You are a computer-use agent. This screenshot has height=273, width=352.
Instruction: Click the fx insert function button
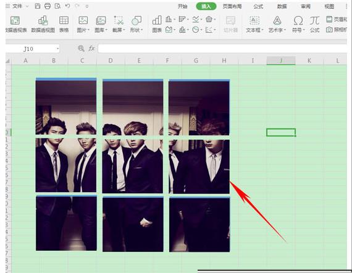(91, 48)
